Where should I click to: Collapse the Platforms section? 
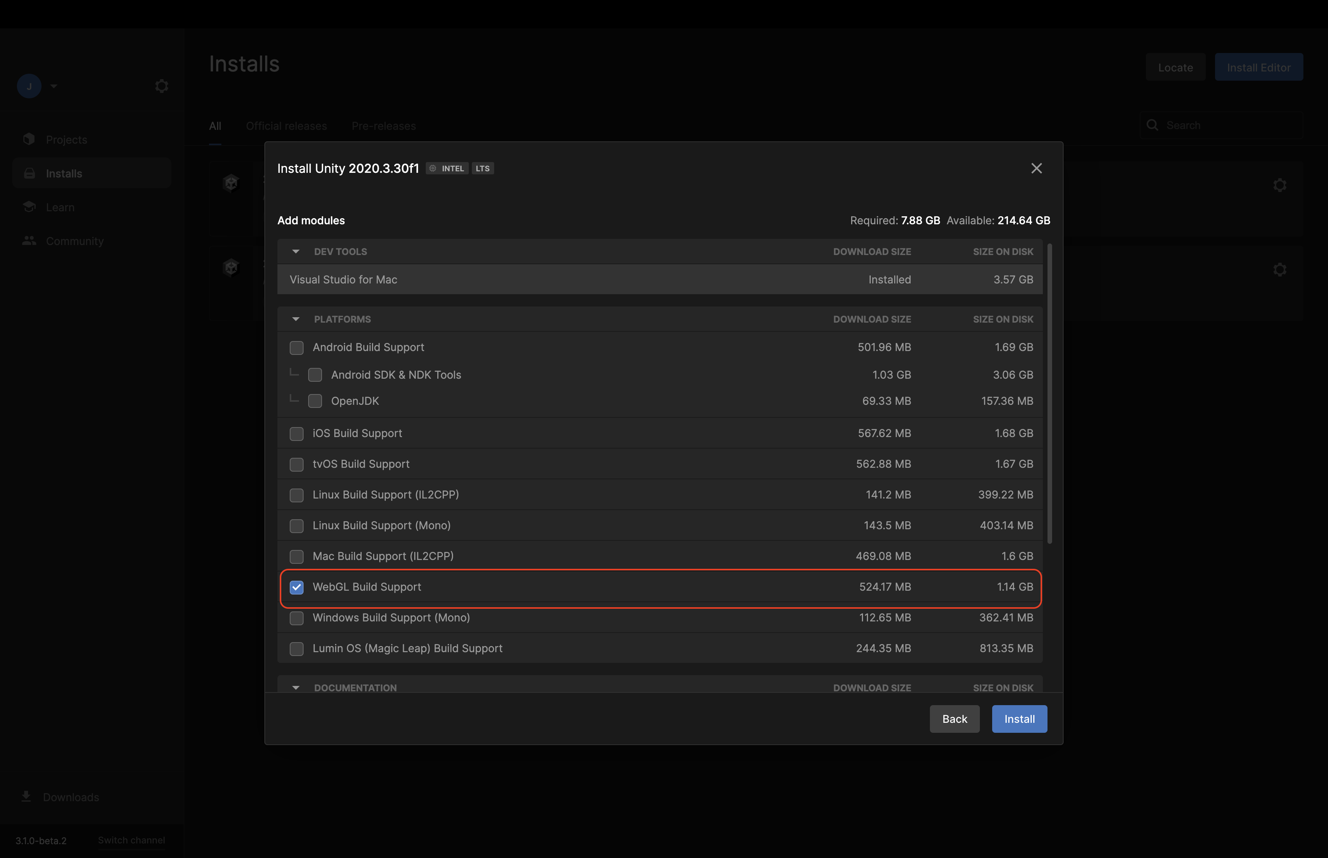296,319
